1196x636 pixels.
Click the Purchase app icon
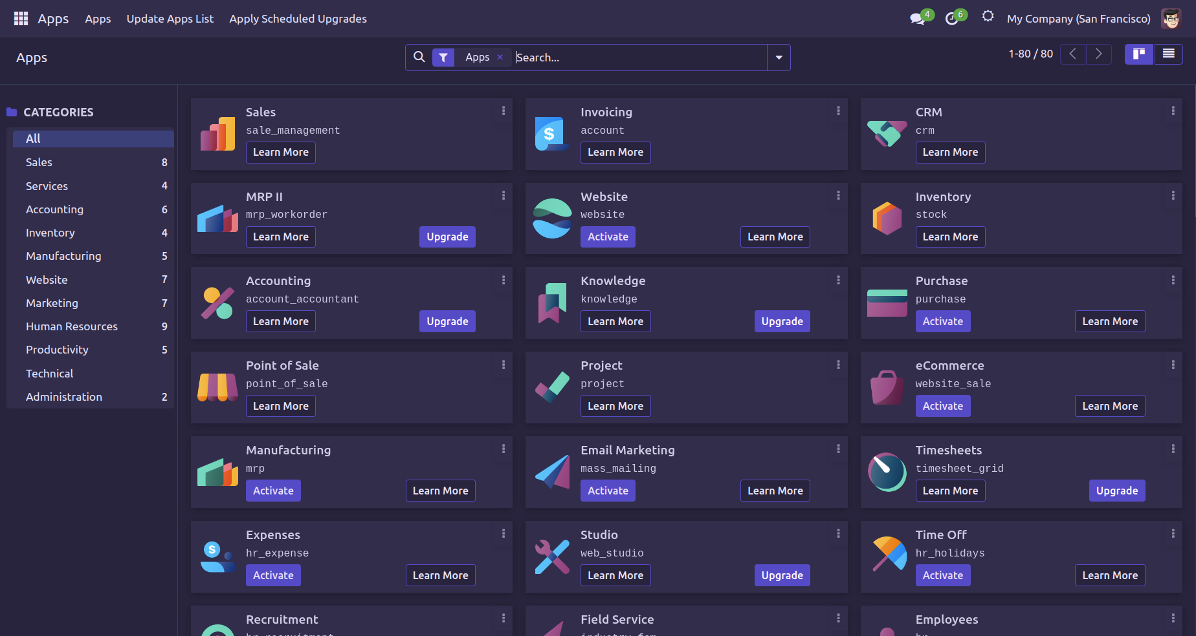[887, 303]
